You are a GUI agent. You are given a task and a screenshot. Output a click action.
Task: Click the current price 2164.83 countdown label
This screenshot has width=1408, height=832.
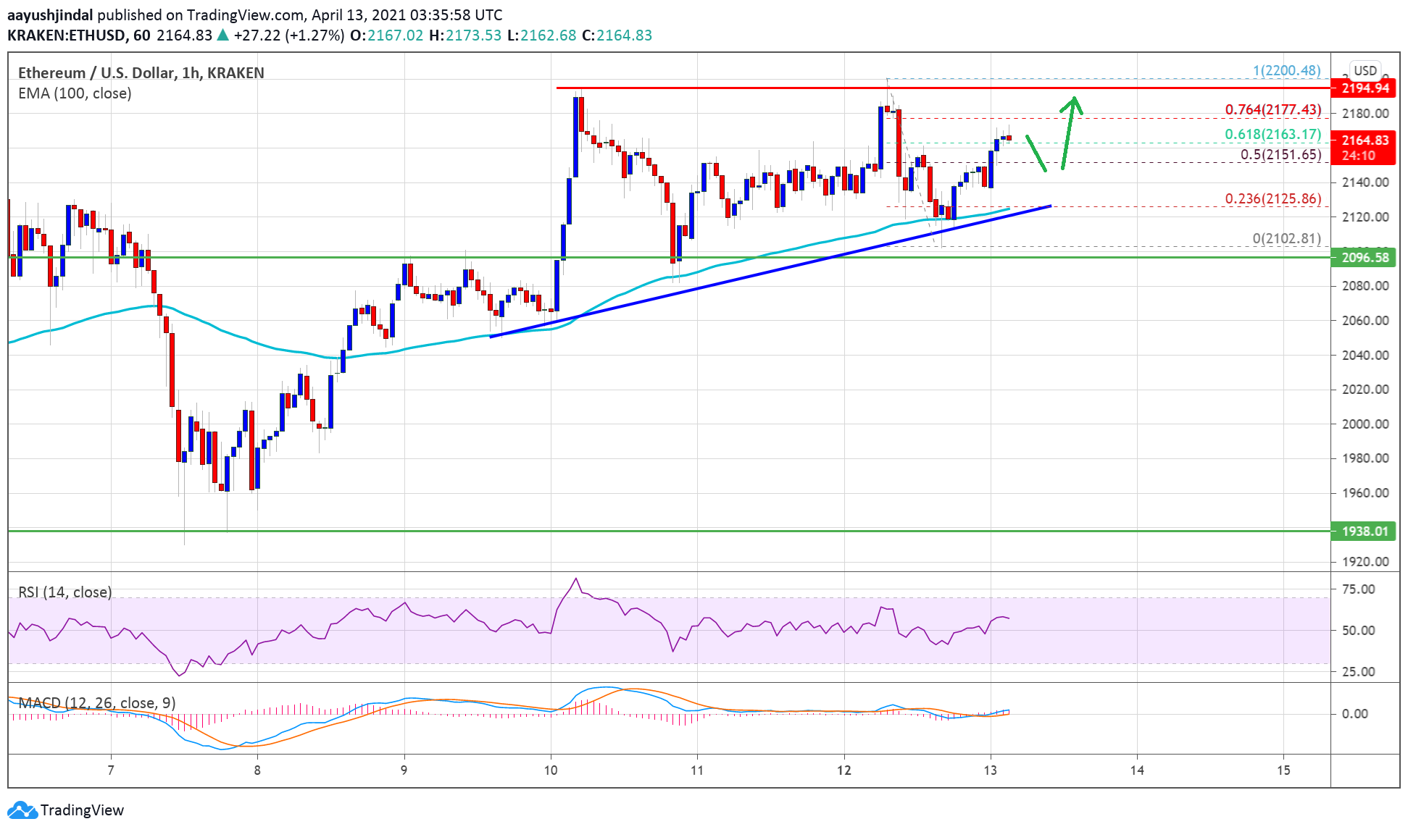pyautogui.click(x=1365, y=148)
